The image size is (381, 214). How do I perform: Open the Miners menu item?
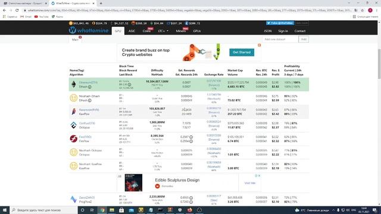181,31
